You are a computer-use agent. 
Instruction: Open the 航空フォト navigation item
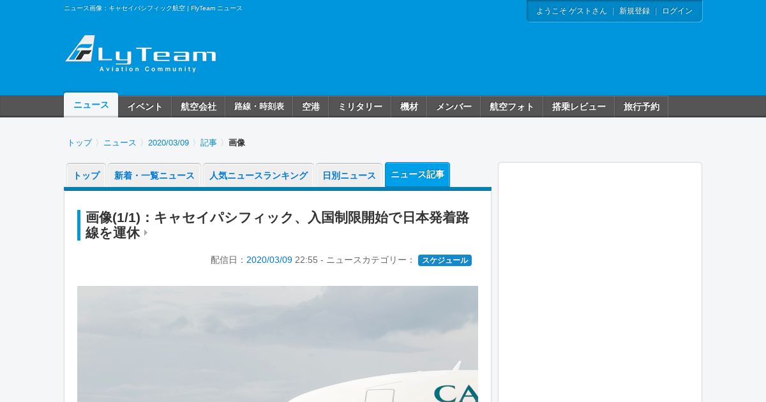point(512,107)
